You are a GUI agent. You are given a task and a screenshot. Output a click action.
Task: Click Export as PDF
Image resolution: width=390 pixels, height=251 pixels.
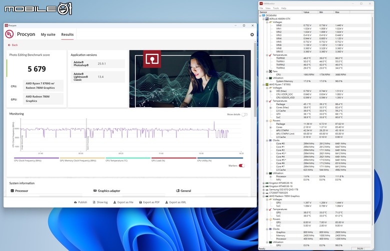149,202
